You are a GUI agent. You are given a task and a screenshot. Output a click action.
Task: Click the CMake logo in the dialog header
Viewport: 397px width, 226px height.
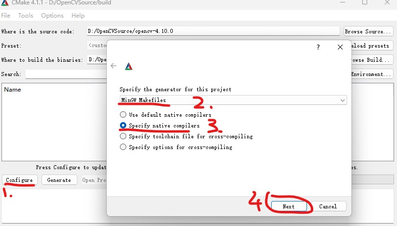[x=129, y=66]
